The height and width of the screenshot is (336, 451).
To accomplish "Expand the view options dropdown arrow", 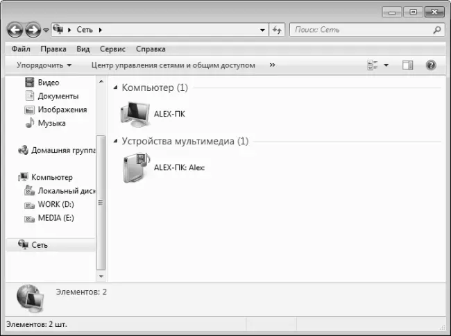I will pos(386,65).
